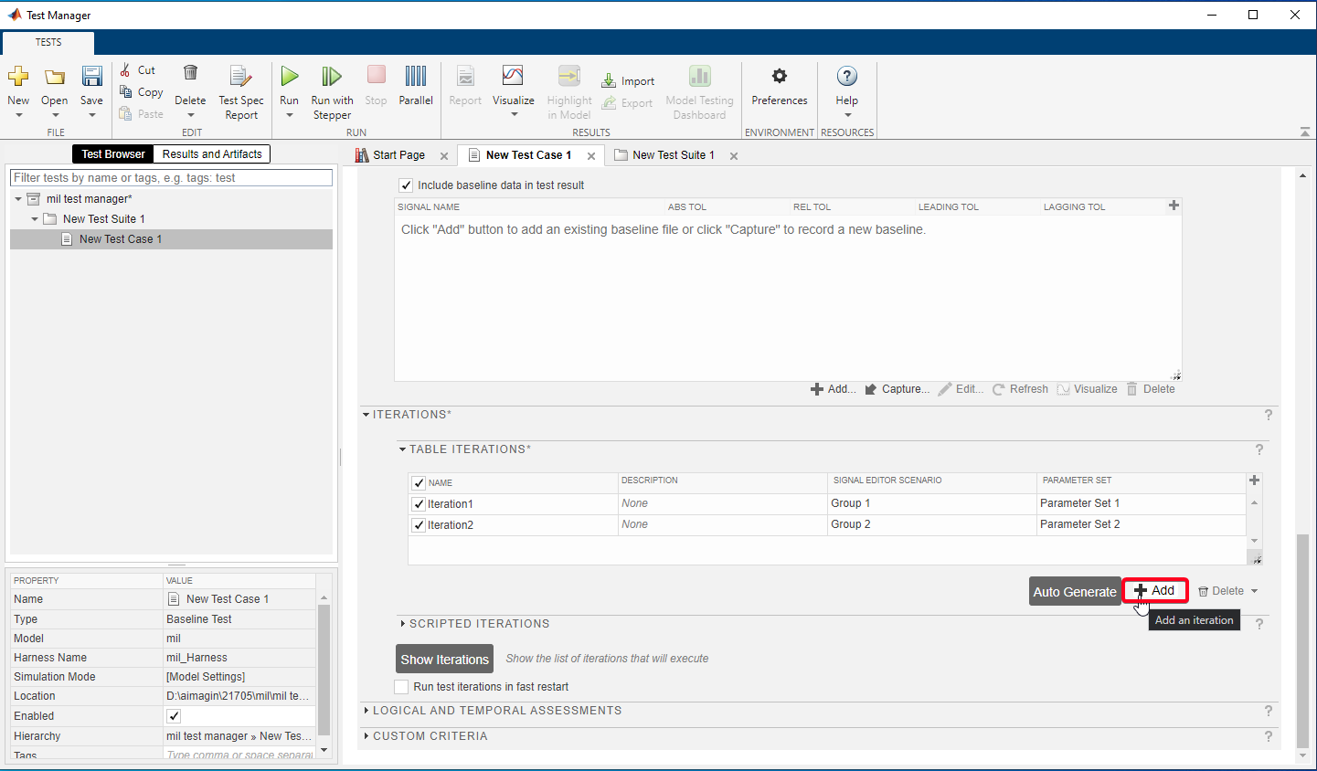Capture a new baseline
This screenshot has height=771, width=1317.
pyautogui.click(x=897, y=389)
